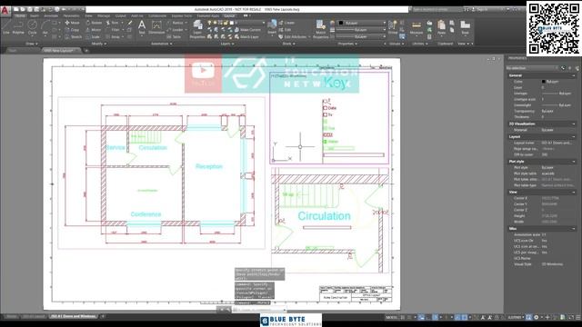Click the Mirror tool

(x=94, y=30)
